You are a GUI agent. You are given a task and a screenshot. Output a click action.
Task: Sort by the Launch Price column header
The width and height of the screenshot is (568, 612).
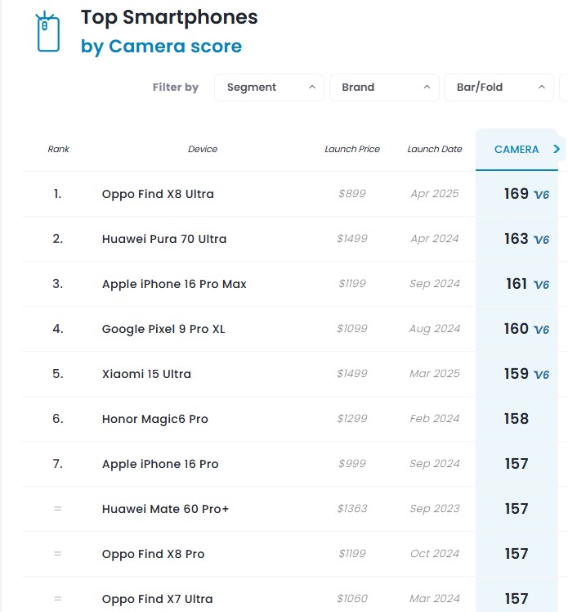352,149
